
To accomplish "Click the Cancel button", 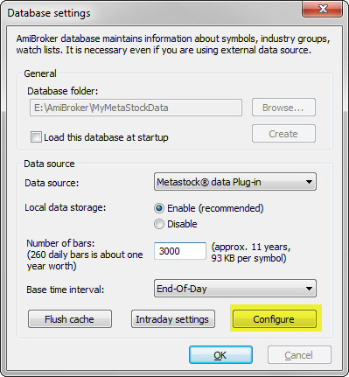I will tap(299, 355).
